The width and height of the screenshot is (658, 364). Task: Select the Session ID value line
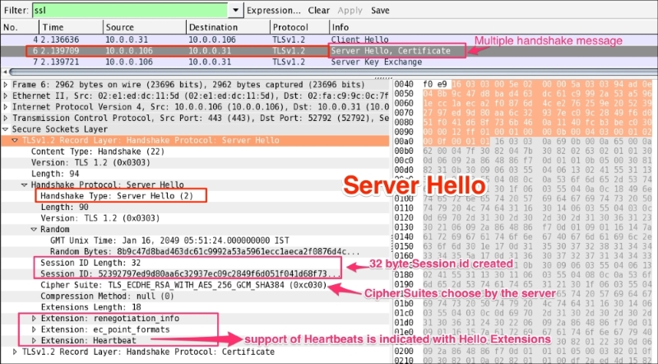[x=190, y=274]
